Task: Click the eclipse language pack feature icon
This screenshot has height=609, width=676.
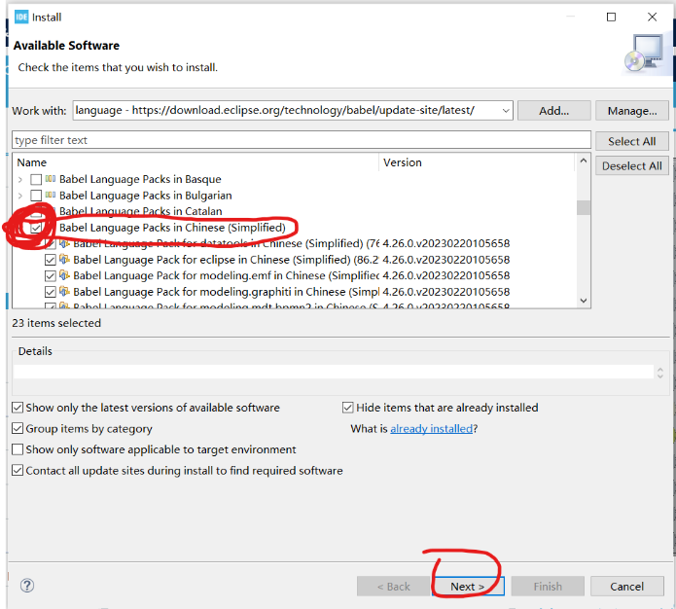Action: [64, 259]
